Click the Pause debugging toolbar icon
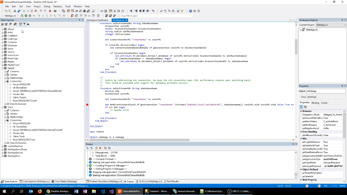The image size is (347, 195). [x=30, y=16]
